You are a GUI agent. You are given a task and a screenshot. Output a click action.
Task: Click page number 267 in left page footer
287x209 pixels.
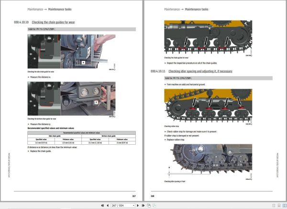pyautogui.click(x=134, y=196)
